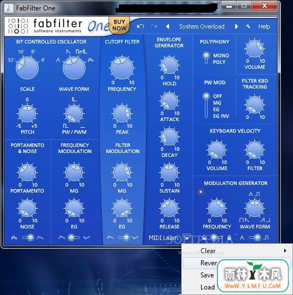Open the System Overload preset menu
Image resolution: width=293 pixels, height=295 pixels.
pyautogui.click(x=202, y=26)
